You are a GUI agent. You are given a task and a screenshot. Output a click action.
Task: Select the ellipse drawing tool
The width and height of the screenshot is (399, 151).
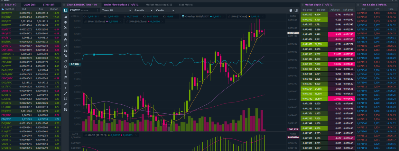point(66,61)
